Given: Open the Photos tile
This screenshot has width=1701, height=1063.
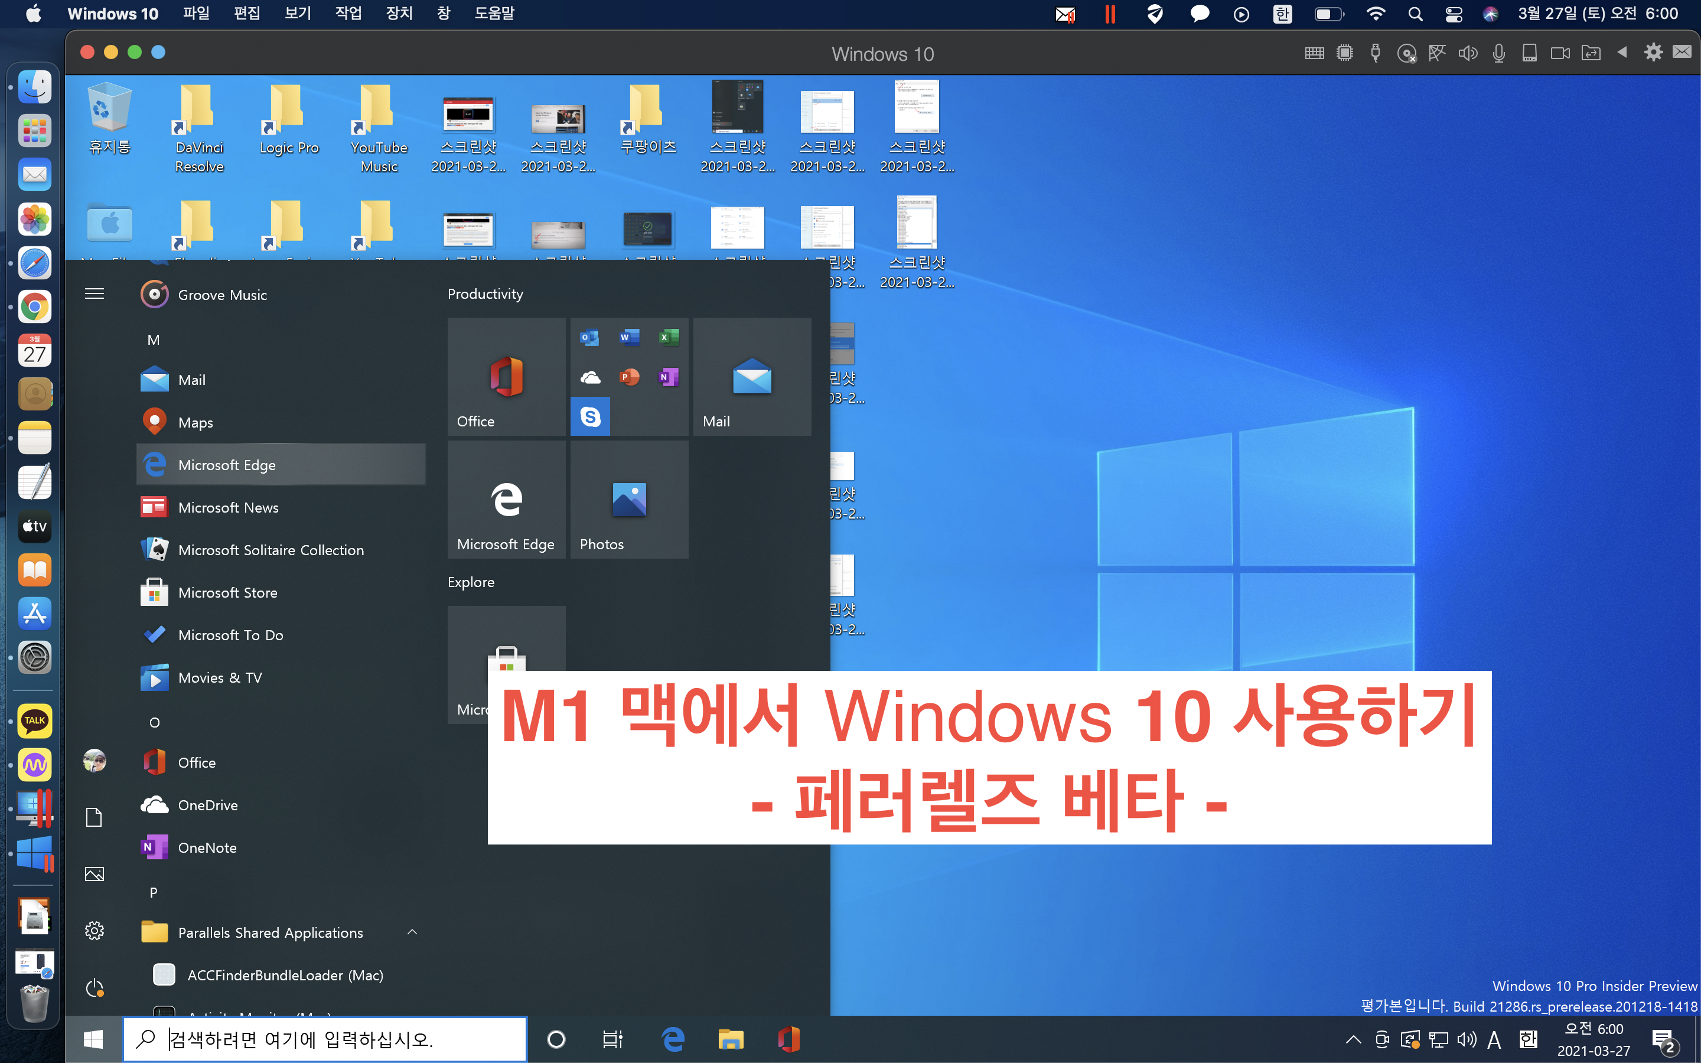Looking at the screenshot, I should (629, 501).
